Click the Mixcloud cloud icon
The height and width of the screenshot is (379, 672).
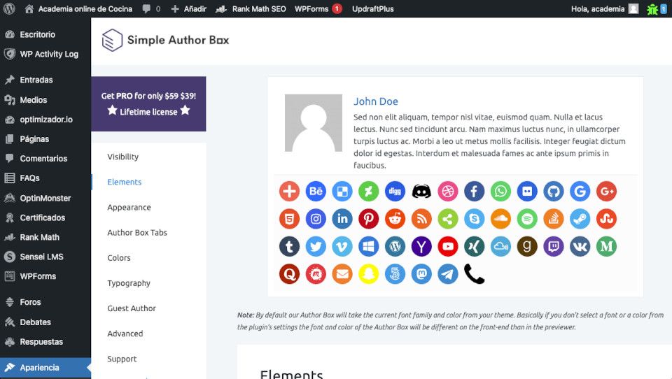[500, 246]
